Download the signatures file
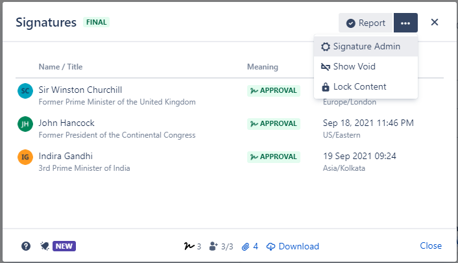 293,246
